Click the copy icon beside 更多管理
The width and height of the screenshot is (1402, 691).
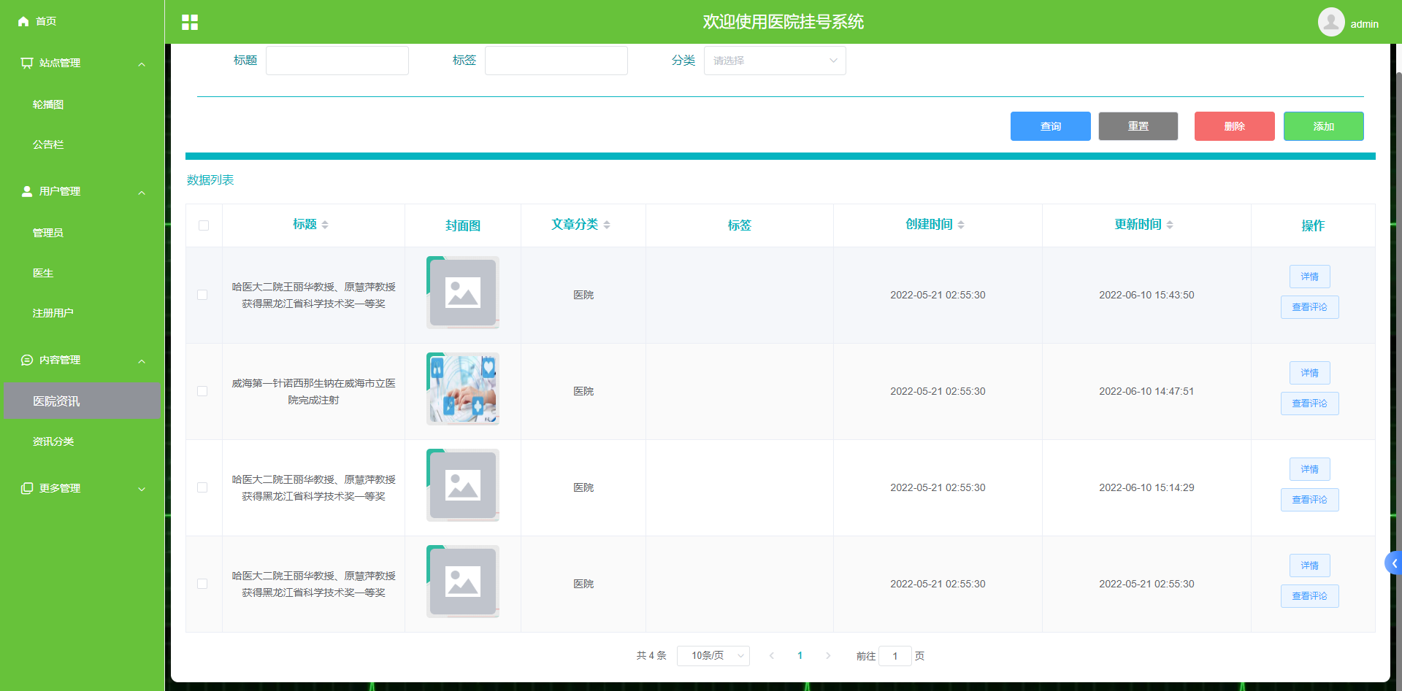tap(26, 487)
